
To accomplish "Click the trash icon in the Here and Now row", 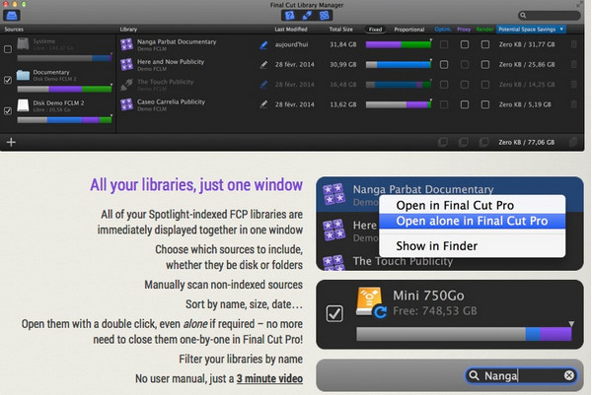I will point(574,64).
